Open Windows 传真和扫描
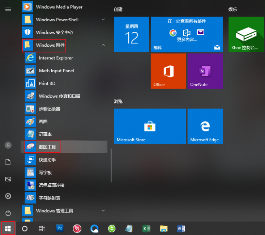Viewport: 265px width, 235px height. point(64,96)
